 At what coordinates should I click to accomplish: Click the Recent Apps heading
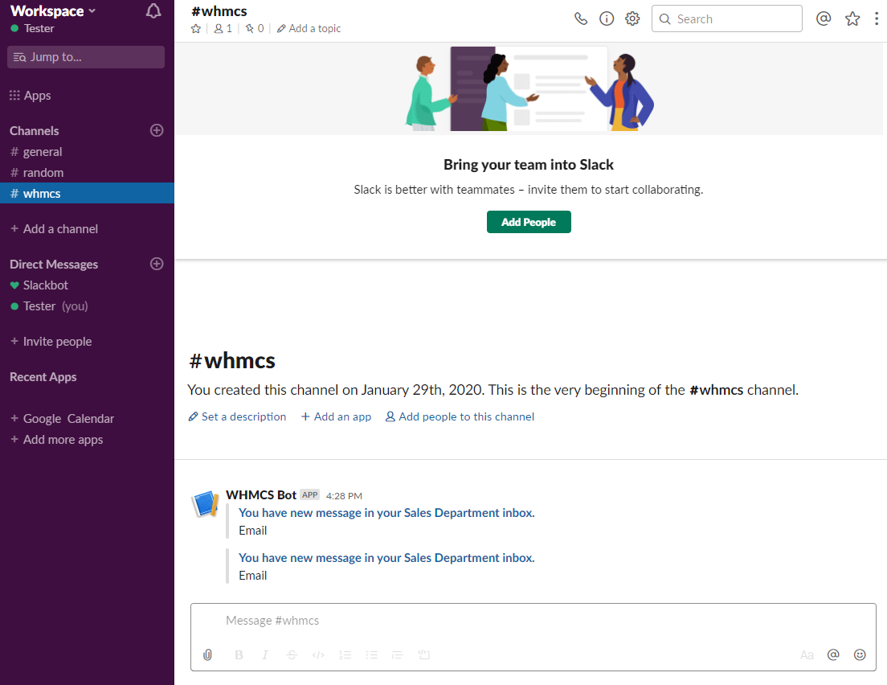point(43,377)
